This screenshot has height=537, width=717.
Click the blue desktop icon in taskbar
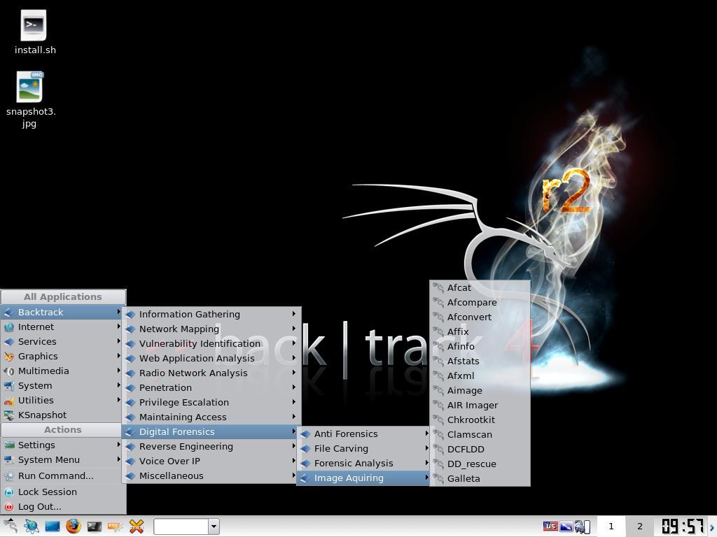(53, 527)
